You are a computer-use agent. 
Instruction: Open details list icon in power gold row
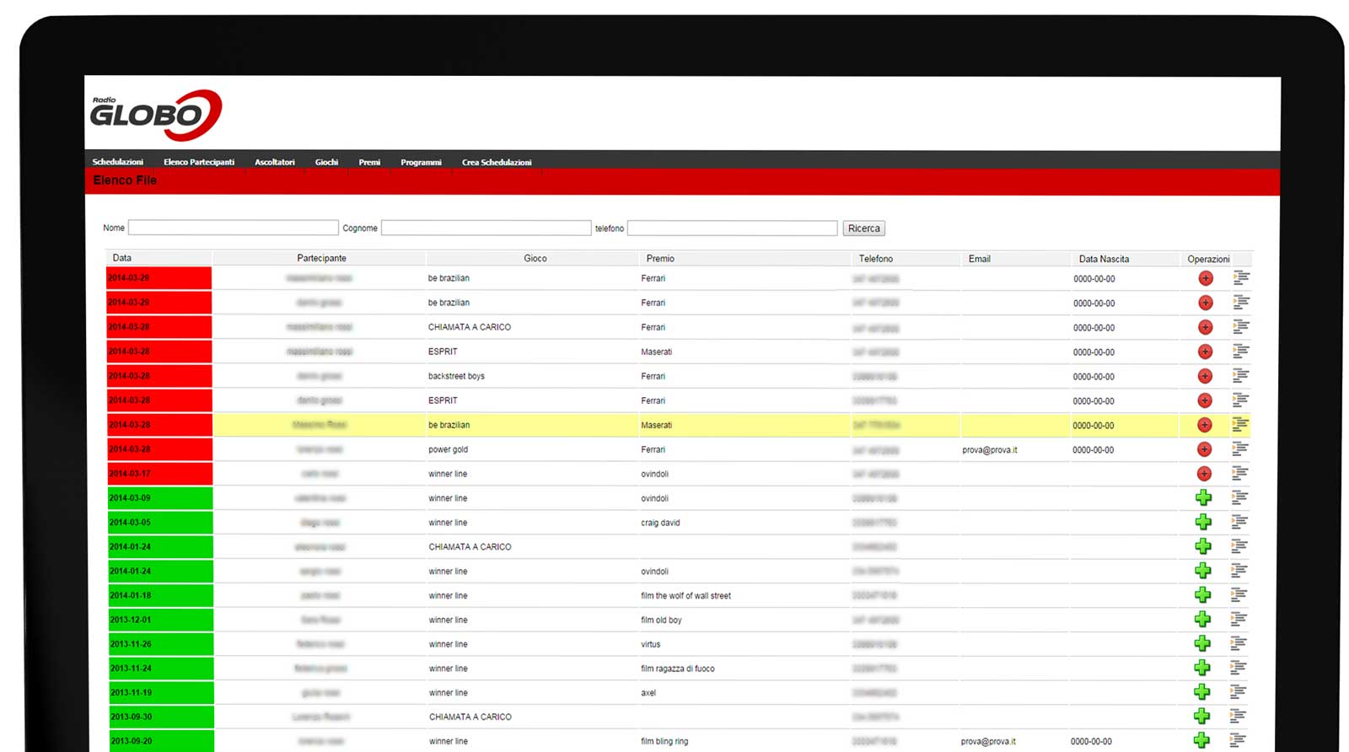tap(1240, 449)
